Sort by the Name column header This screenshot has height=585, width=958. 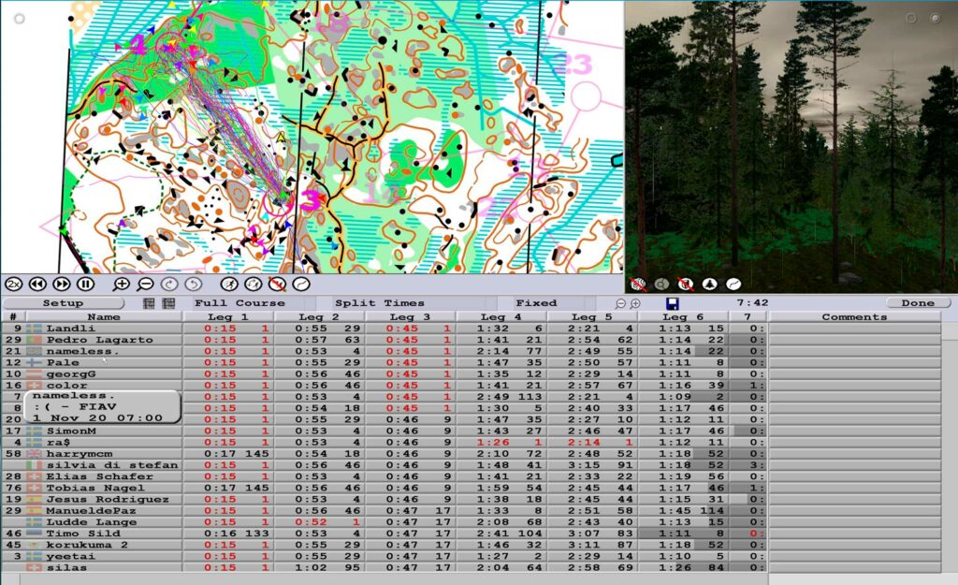coord(104,316)
